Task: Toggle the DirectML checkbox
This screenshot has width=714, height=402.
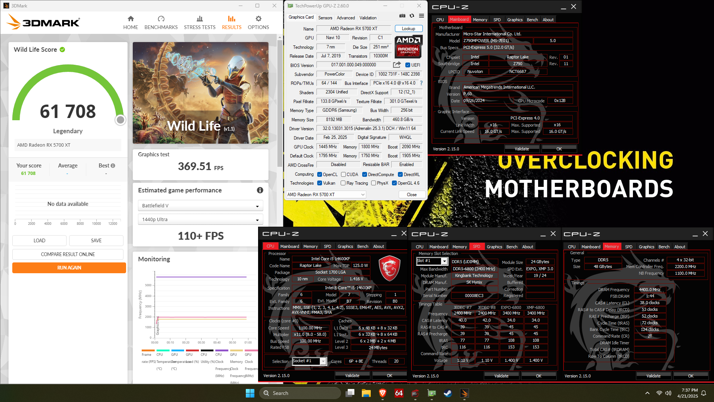Action: pyautogui.click(x=400, y=175)
